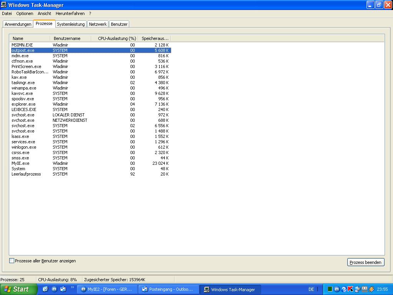Image resolution: width=393 pixels, height=295 pixels.
Task: Select svchost.exe run by NETZWERKDIENST
Action: pyautogui.click(x=91, y=120)
